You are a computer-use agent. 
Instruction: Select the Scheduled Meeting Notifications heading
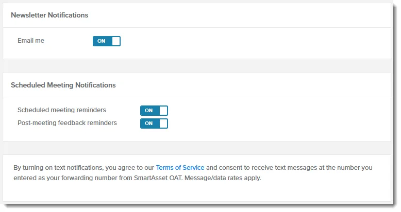tap(63, 85)
